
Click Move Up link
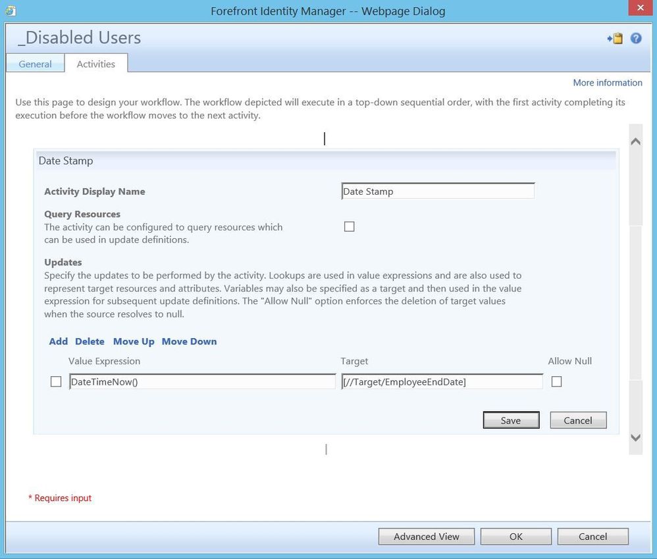click(x=134, y=341)
